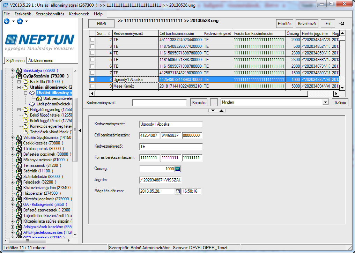This screenshot has width=355, height=253.
Task: Click the tree panel's horizontal scrollbar thumb
Action: pyautogui.click(x=27, y=240)
